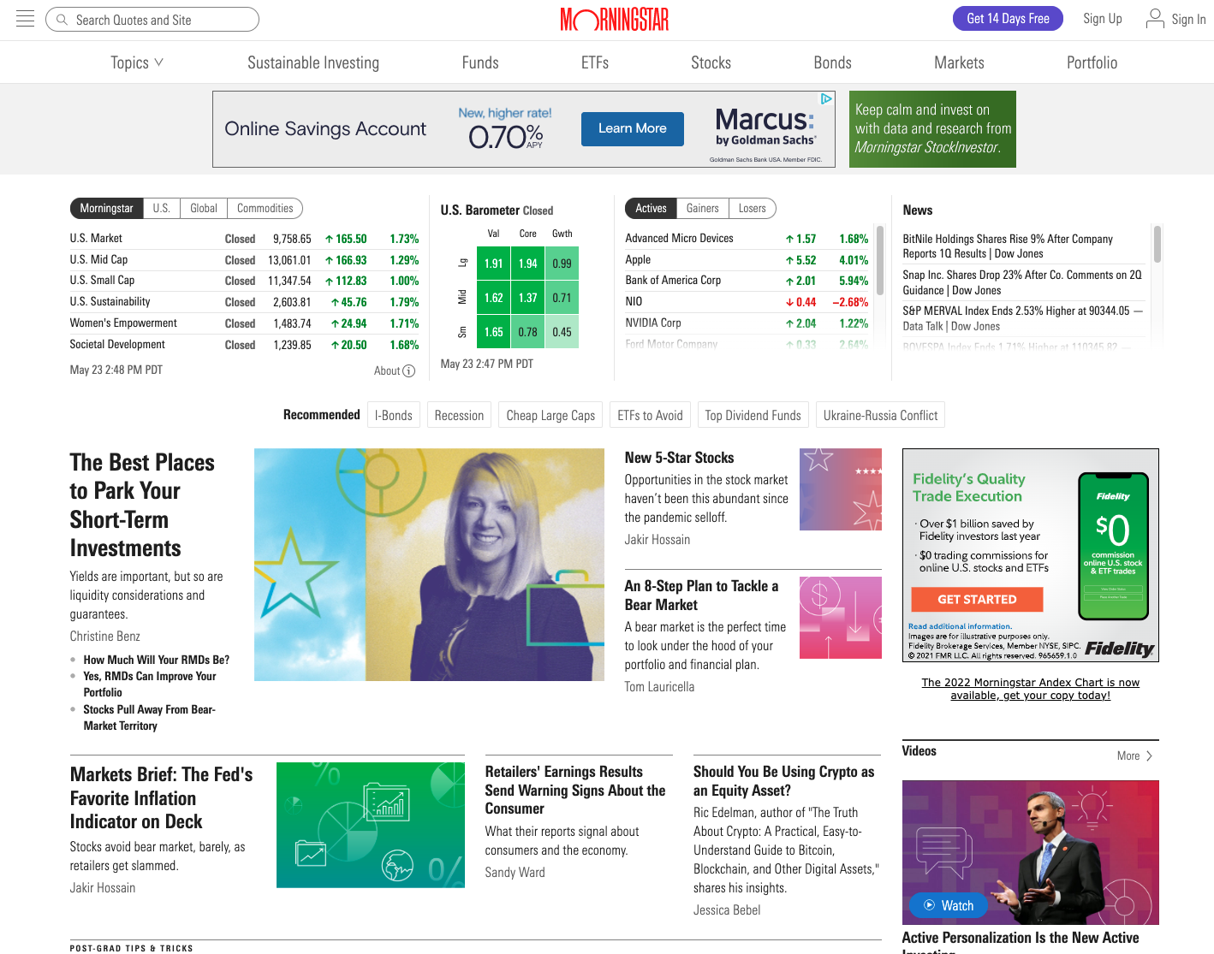Click the Large Value 1.91 barometer cell

point(494,264)
